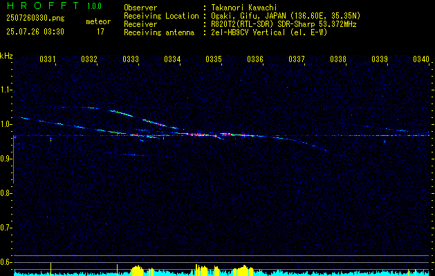
Task: Click the 0339 time axis marker
Action: pyautogui.click(x=380, y=59)
